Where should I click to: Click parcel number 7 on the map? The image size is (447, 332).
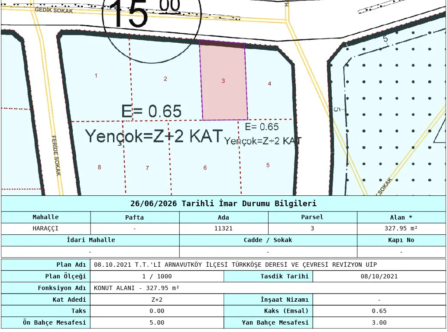147,168
